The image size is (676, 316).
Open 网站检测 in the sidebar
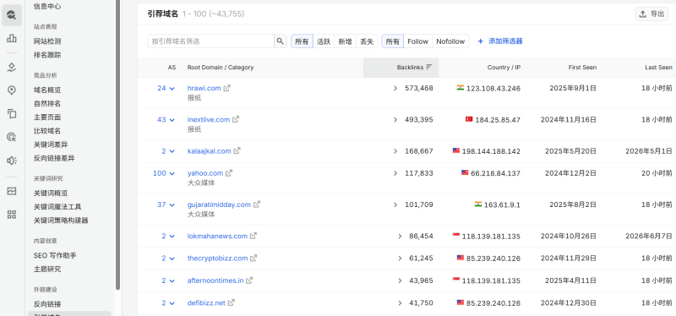click(x=47, y=41)
